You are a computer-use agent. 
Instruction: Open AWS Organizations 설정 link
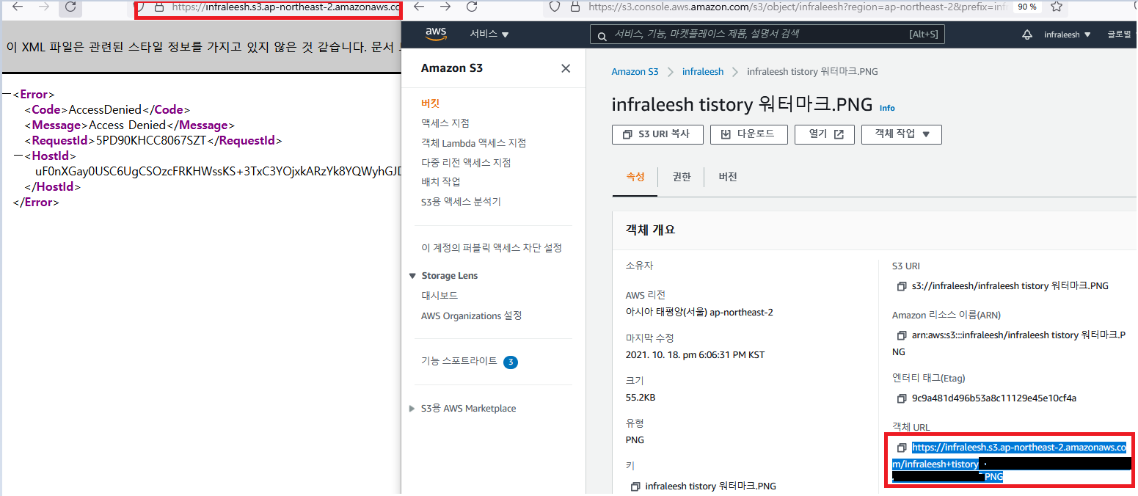(471, 316)
